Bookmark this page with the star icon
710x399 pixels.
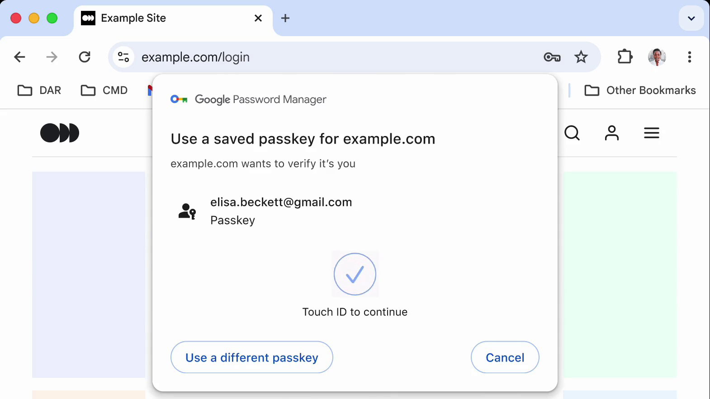[581, 57]
